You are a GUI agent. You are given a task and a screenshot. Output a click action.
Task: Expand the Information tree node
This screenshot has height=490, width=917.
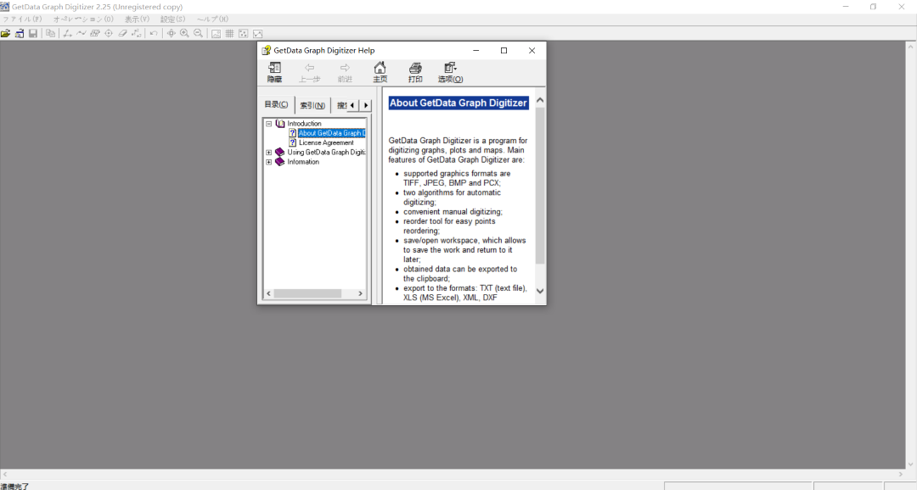(268, 162)
